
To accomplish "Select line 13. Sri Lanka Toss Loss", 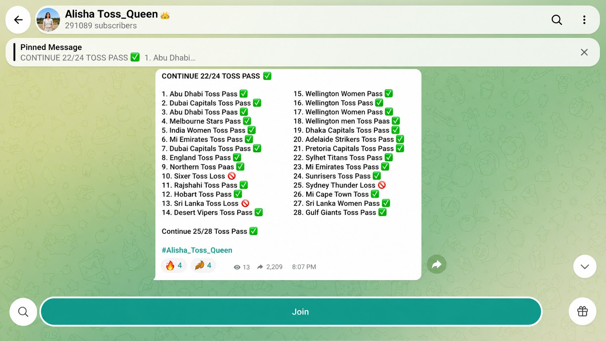I will 206,203.
